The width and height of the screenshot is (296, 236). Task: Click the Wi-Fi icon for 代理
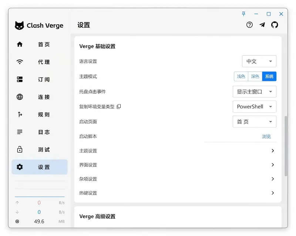[20, 62]
